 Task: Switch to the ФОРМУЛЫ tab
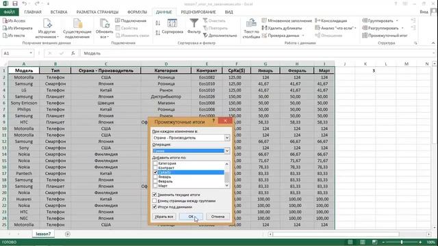coord(137,12)
